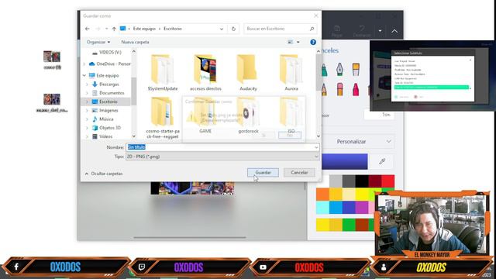Click the search magnifier icon
The image size is (496, 279).
click(312, 29)
